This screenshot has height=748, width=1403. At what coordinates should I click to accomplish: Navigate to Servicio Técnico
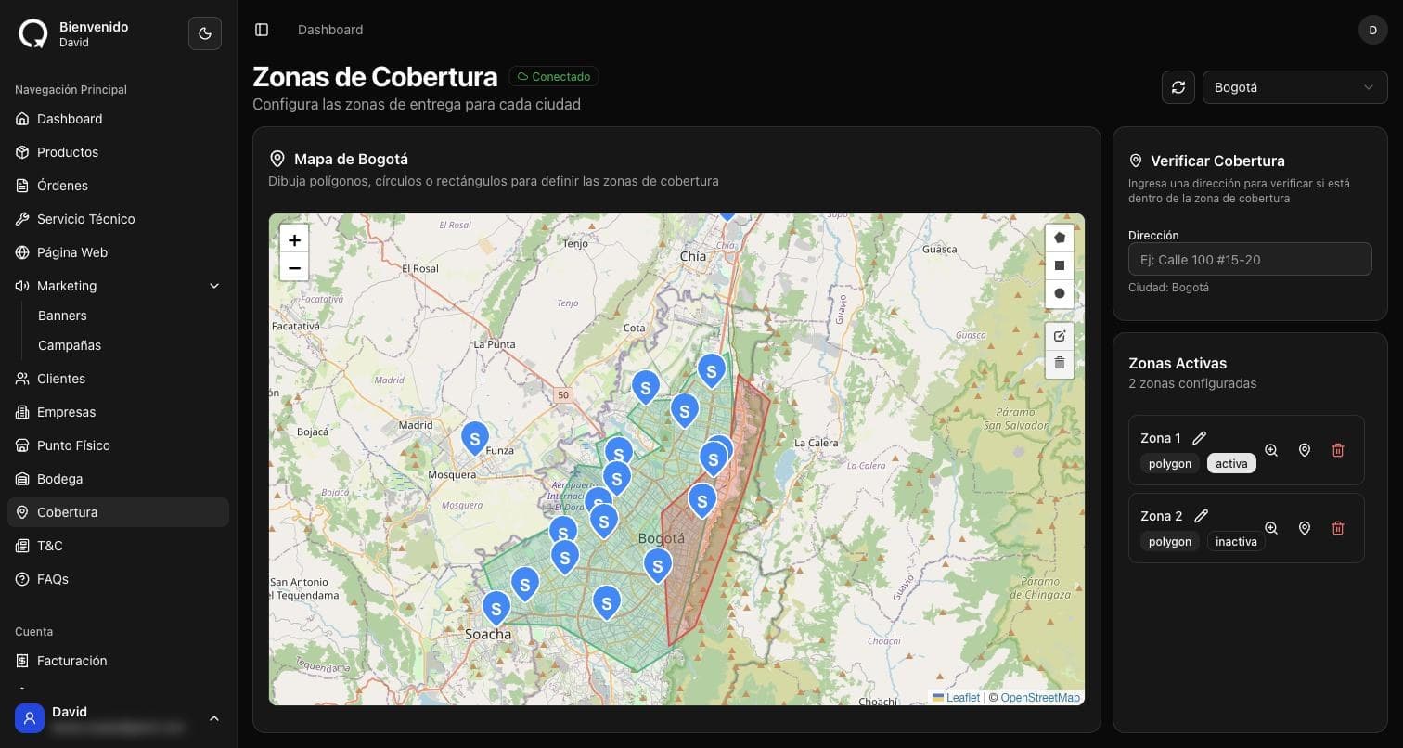[x=118, y=219]
